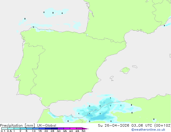
Task: Click the 5–10 mm legend color box
Action: 29,128
